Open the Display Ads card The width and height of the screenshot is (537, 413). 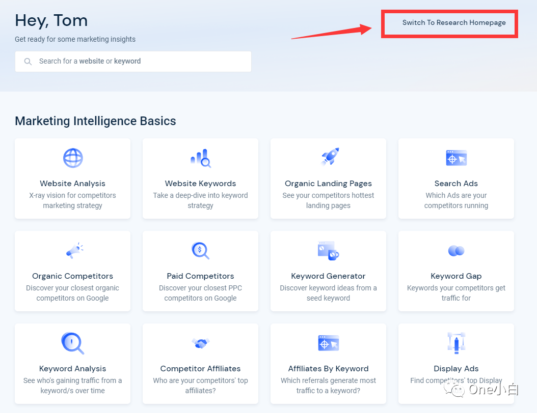point(456,364)
